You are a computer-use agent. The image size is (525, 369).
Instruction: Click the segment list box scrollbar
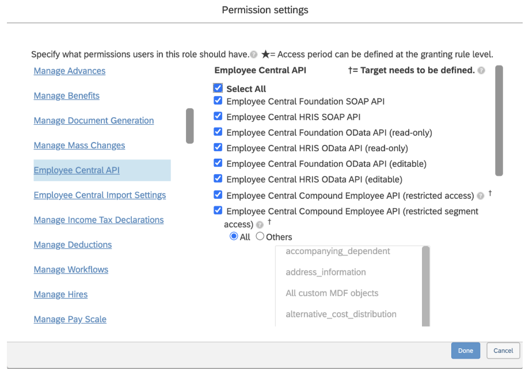(x=425, y=286)
